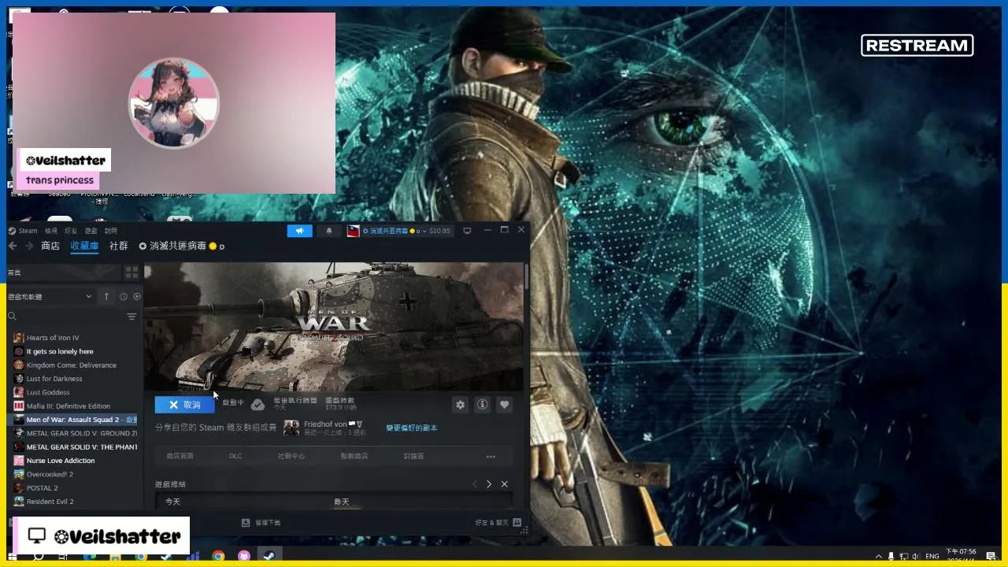The image size is (1008, 567).
Task: Open library collections grid view icon
Action: (132, 272)
